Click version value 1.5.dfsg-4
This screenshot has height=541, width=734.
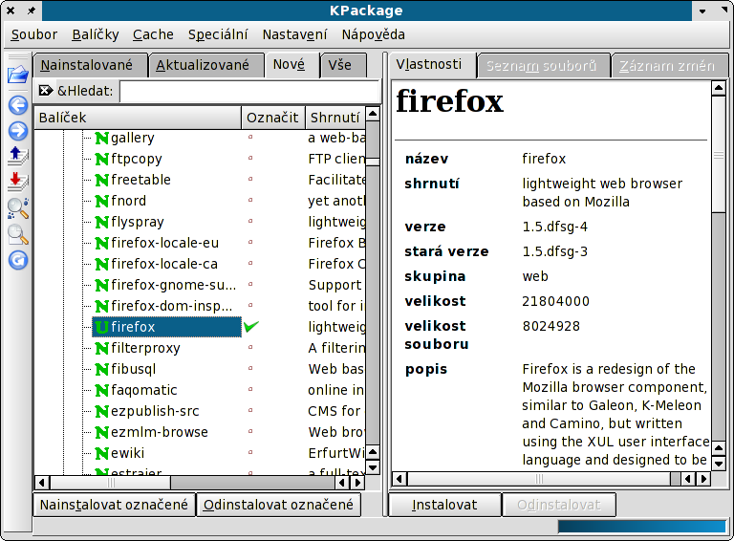[554, 227]
